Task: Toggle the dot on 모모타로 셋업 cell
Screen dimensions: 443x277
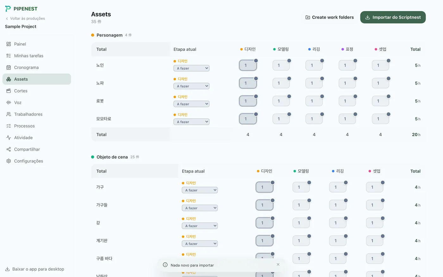Action: [x=389, y=114]
